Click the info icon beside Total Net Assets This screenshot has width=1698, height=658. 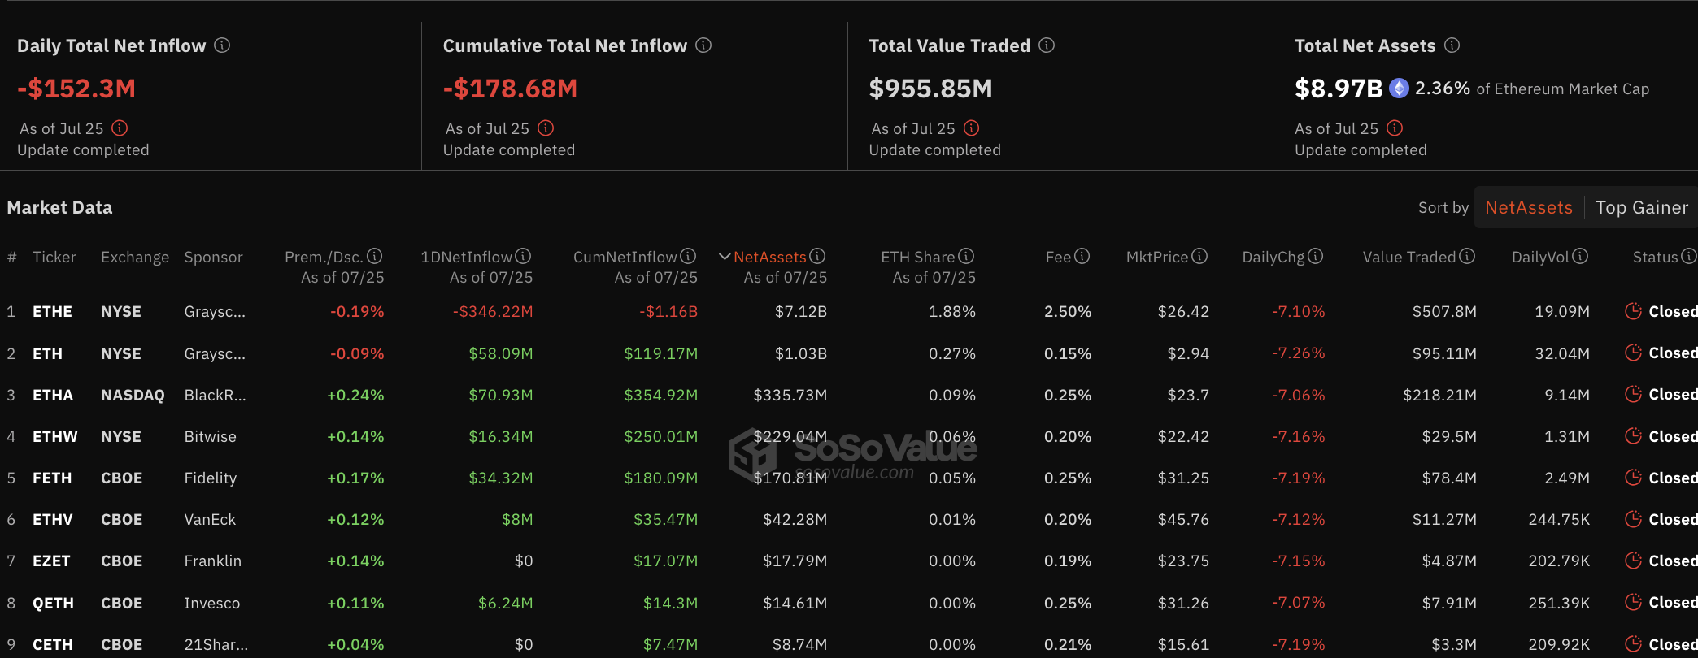tap(1452, 45)
